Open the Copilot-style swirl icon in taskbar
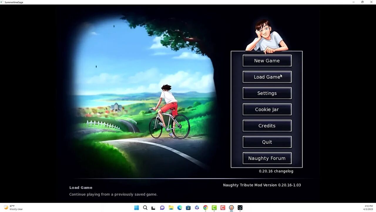This screenshot has width=376, height=212. tap(197, 208)
